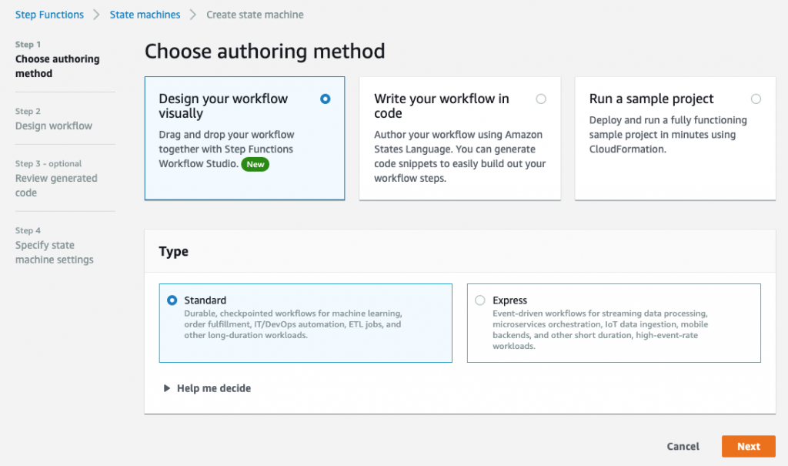Viewport: 788px width, 466px height.
Task: Click Cancel to abandon state machine creation
Action: [683, 446]
